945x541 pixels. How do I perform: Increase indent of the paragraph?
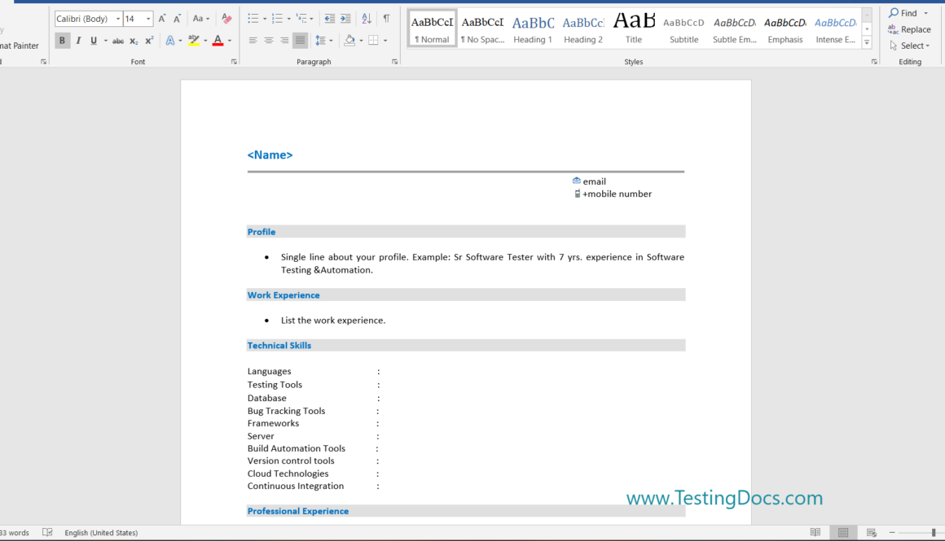[345, 19]
